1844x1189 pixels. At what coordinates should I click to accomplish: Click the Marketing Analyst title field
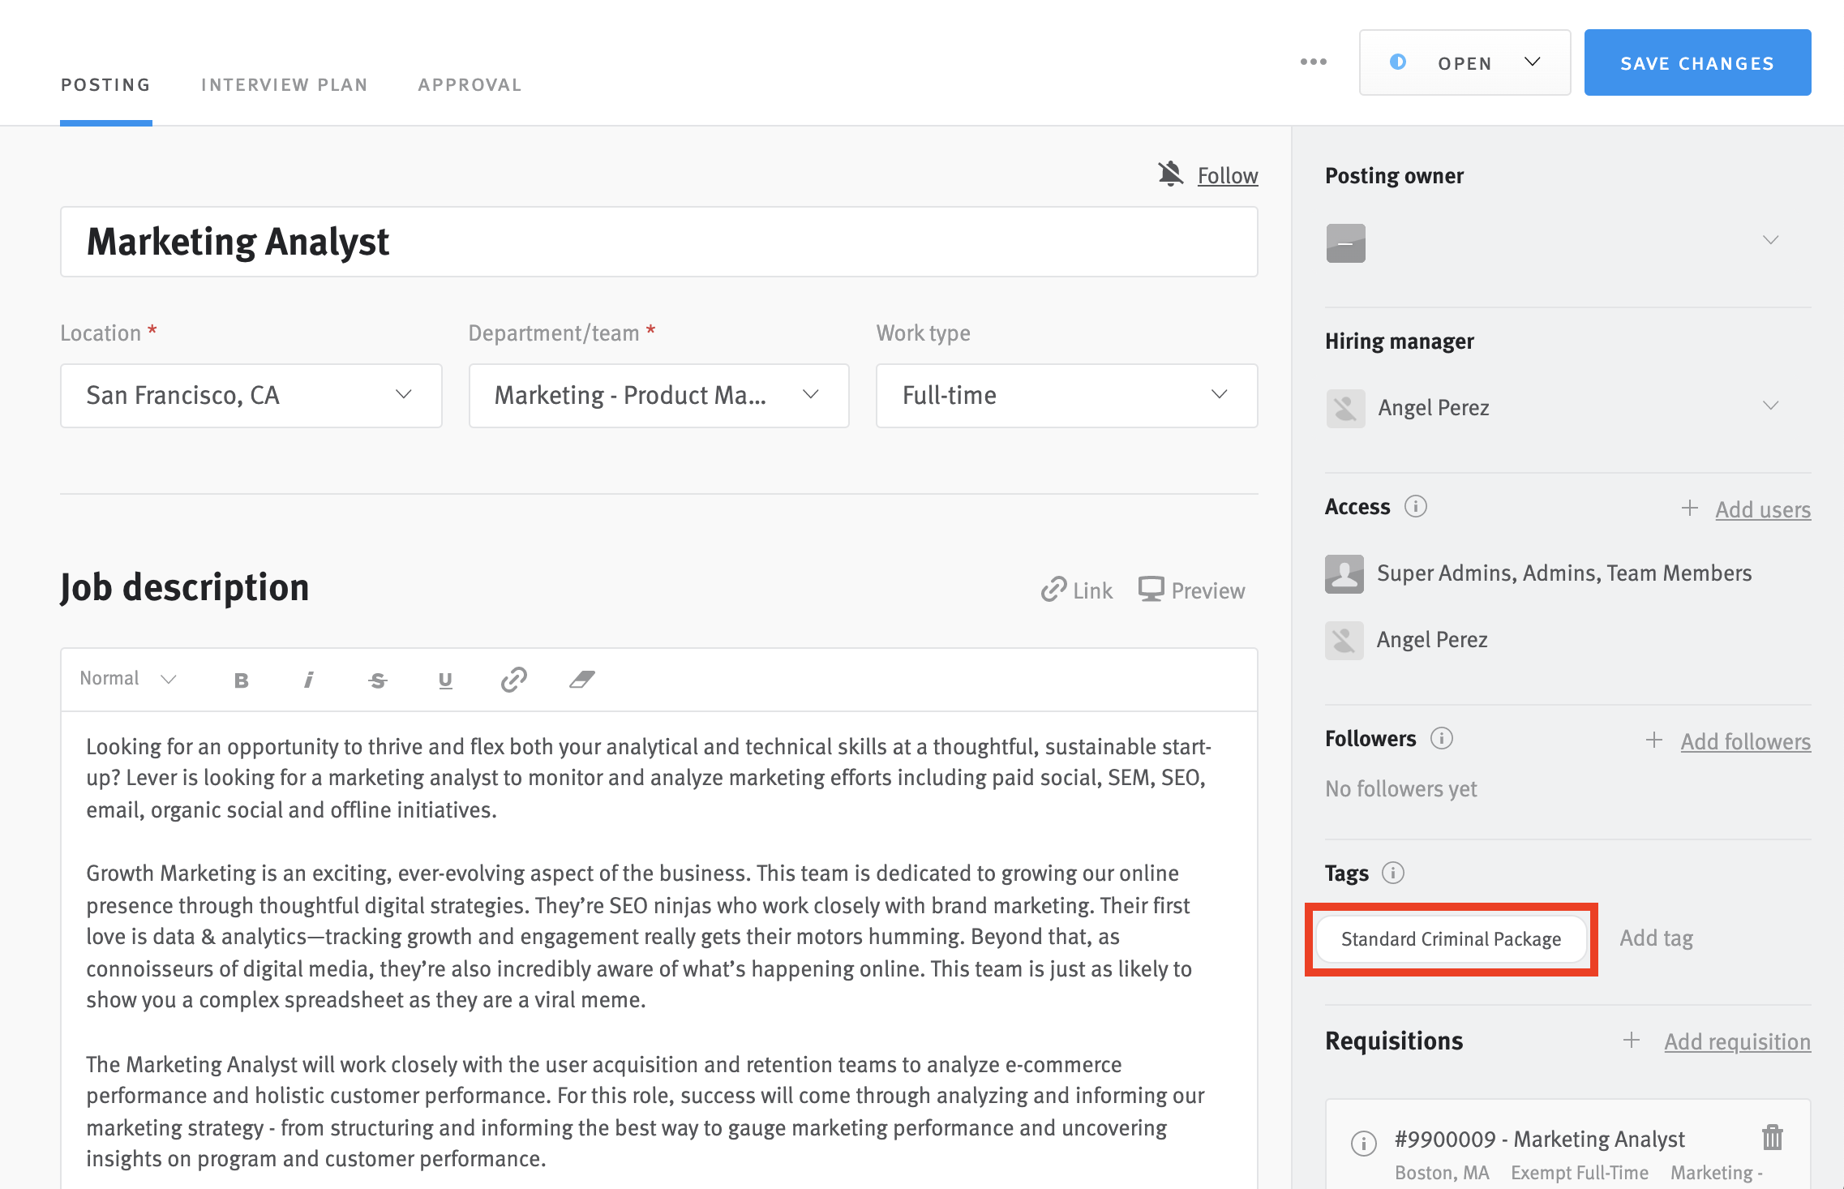click(x=658, y=242)
